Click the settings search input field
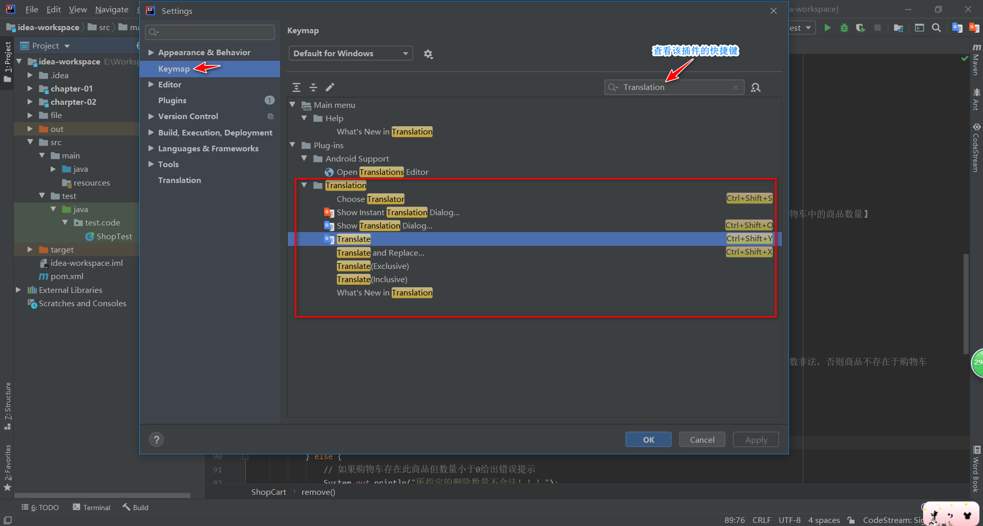The width and height of the screenshot is (983, 526). [210, 32]
